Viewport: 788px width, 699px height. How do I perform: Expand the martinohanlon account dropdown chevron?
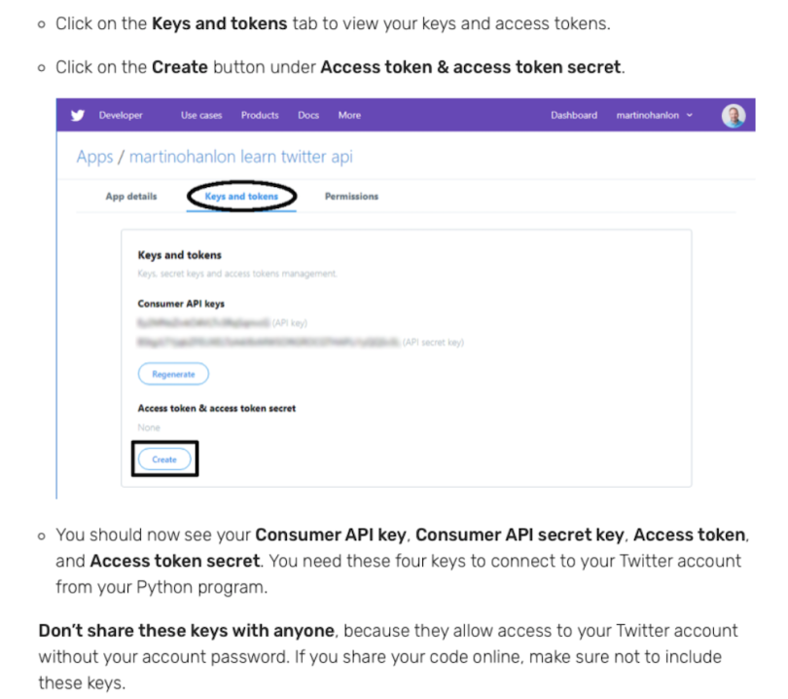pos(690,115)
